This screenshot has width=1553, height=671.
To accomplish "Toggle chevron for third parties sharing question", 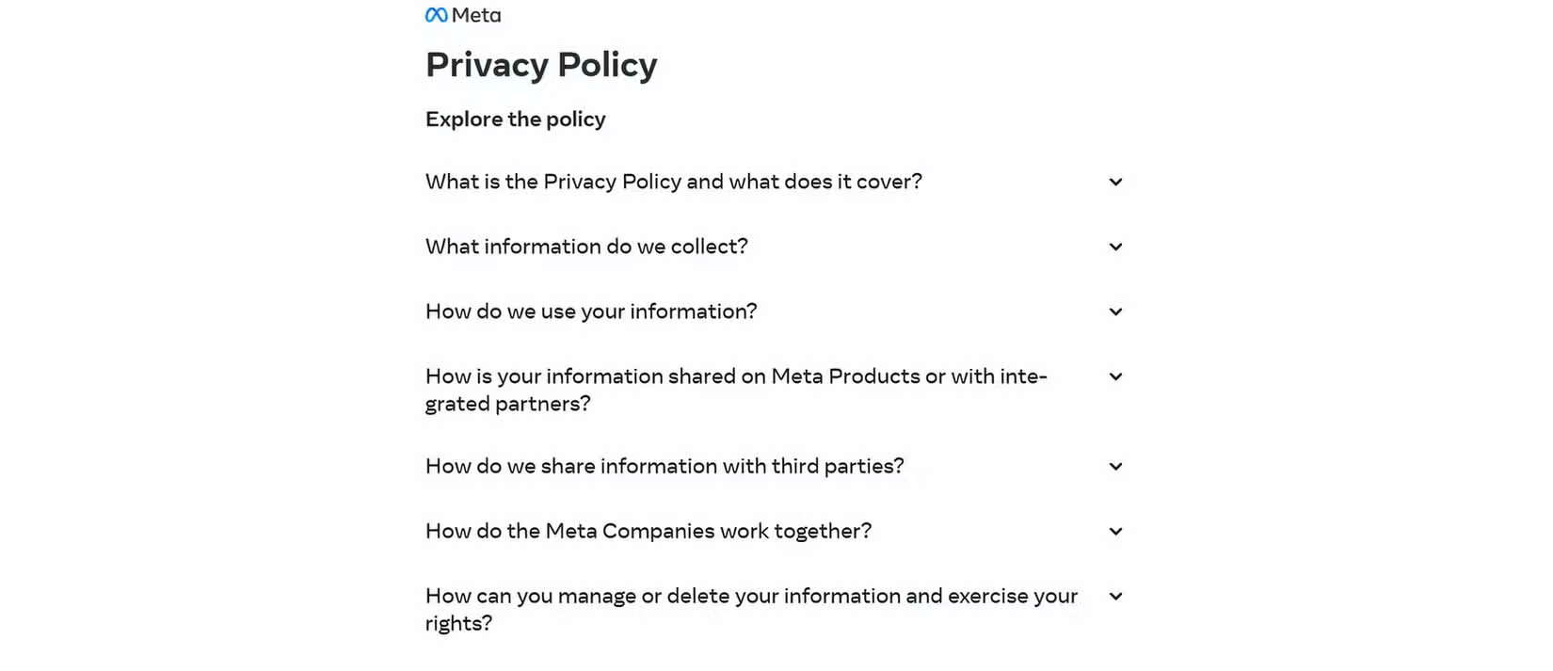I will (x=1115, y=467).
